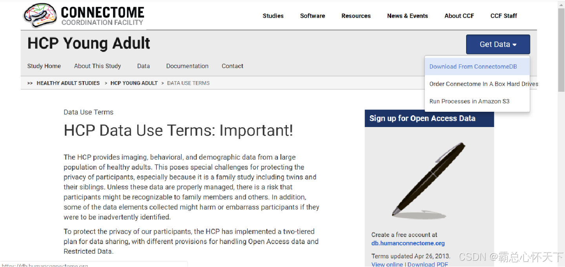Click HCP YOUNG ADULT breadcrumb
The height and width of the screenshot is (267, 565).
(x=134, y=83)
